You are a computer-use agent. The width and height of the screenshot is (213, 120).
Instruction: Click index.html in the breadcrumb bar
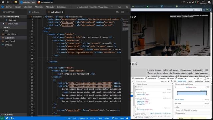(x=37, y=17)
